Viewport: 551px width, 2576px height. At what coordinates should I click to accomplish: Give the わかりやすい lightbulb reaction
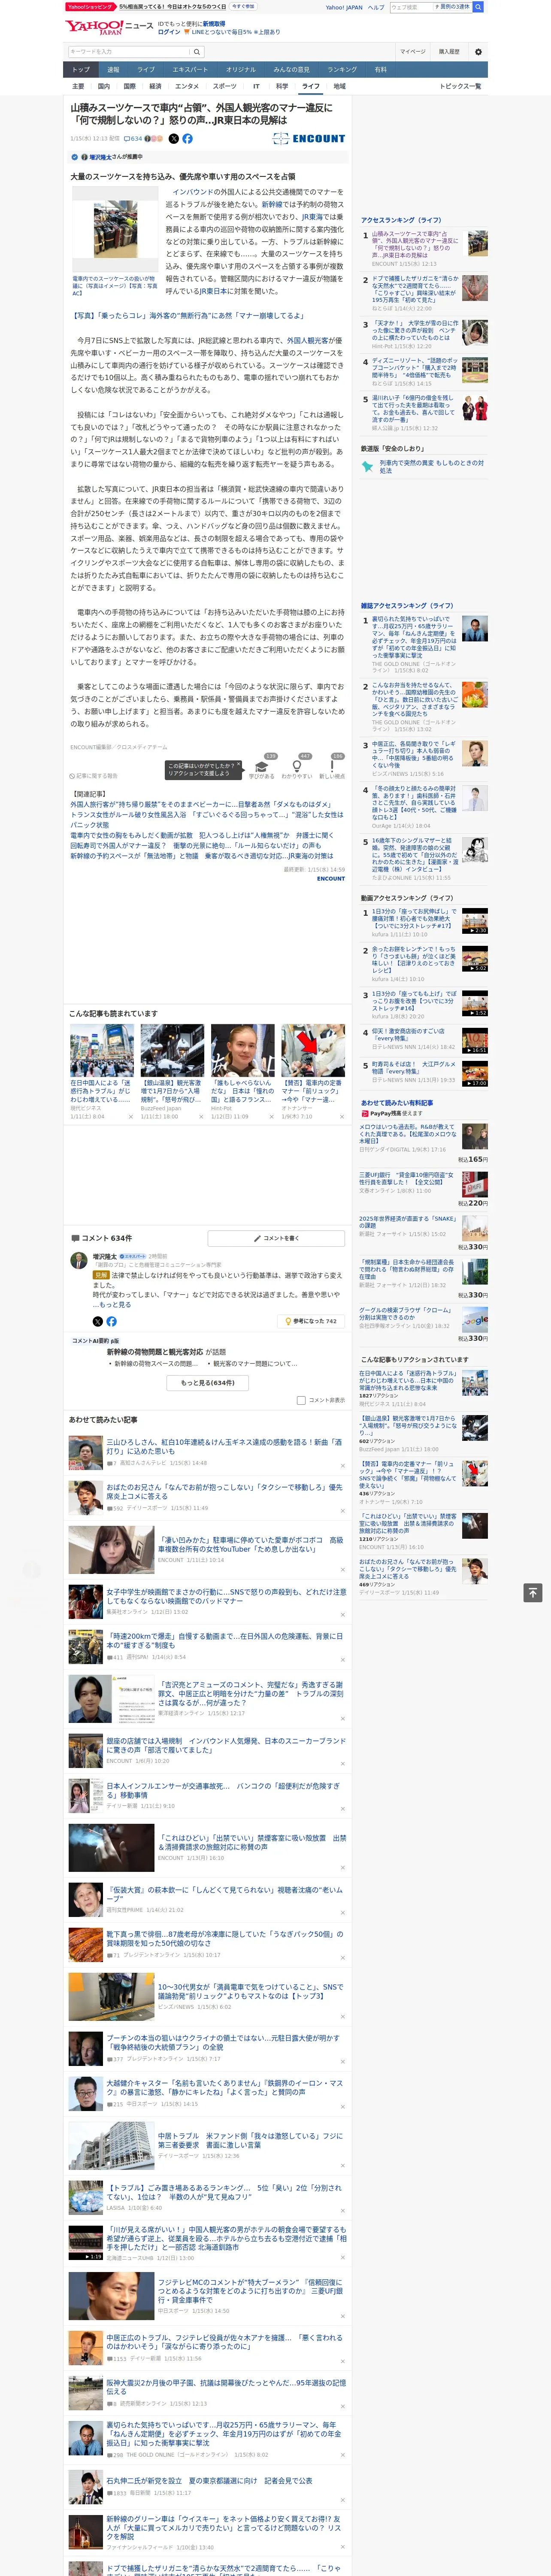[x=296, y=767]
